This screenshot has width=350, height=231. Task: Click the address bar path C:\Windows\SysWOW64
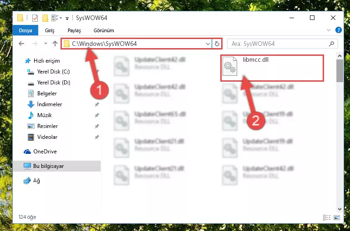[x=104, y=44]
